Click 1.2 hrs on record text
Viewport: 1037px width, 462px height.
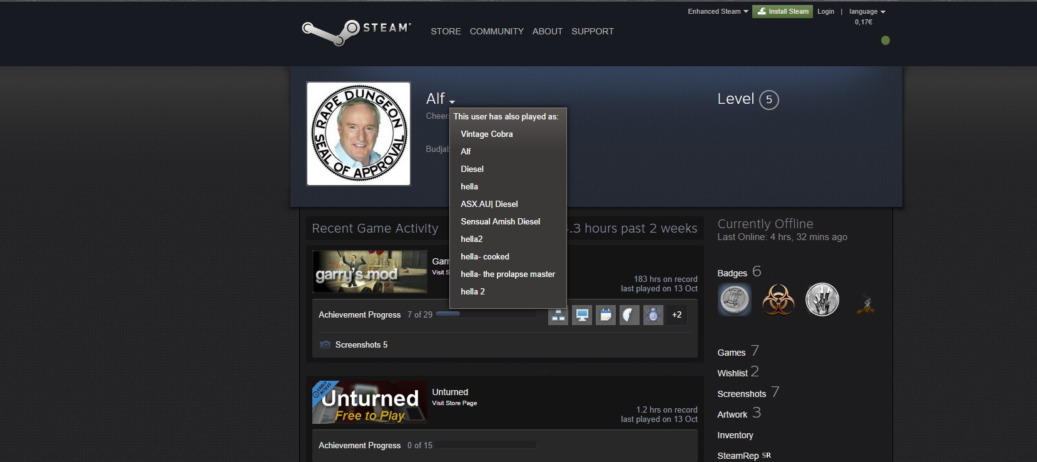point(667,410)
